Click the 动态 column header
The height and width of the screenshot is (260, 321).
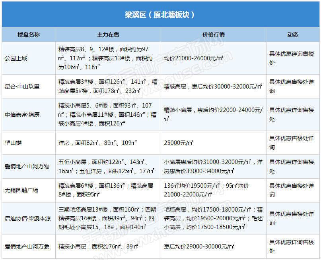coord(293,35)
